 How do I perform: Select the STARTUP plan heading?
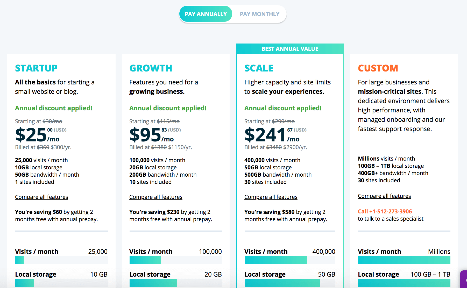pyautogui.click(x=36, y=68)
